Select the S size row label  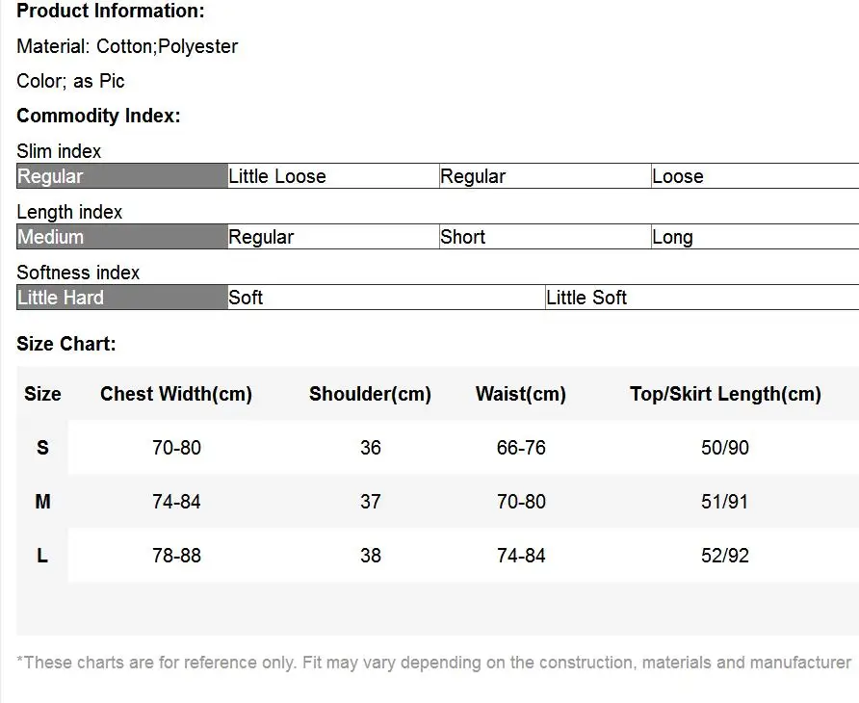[42, 448]
